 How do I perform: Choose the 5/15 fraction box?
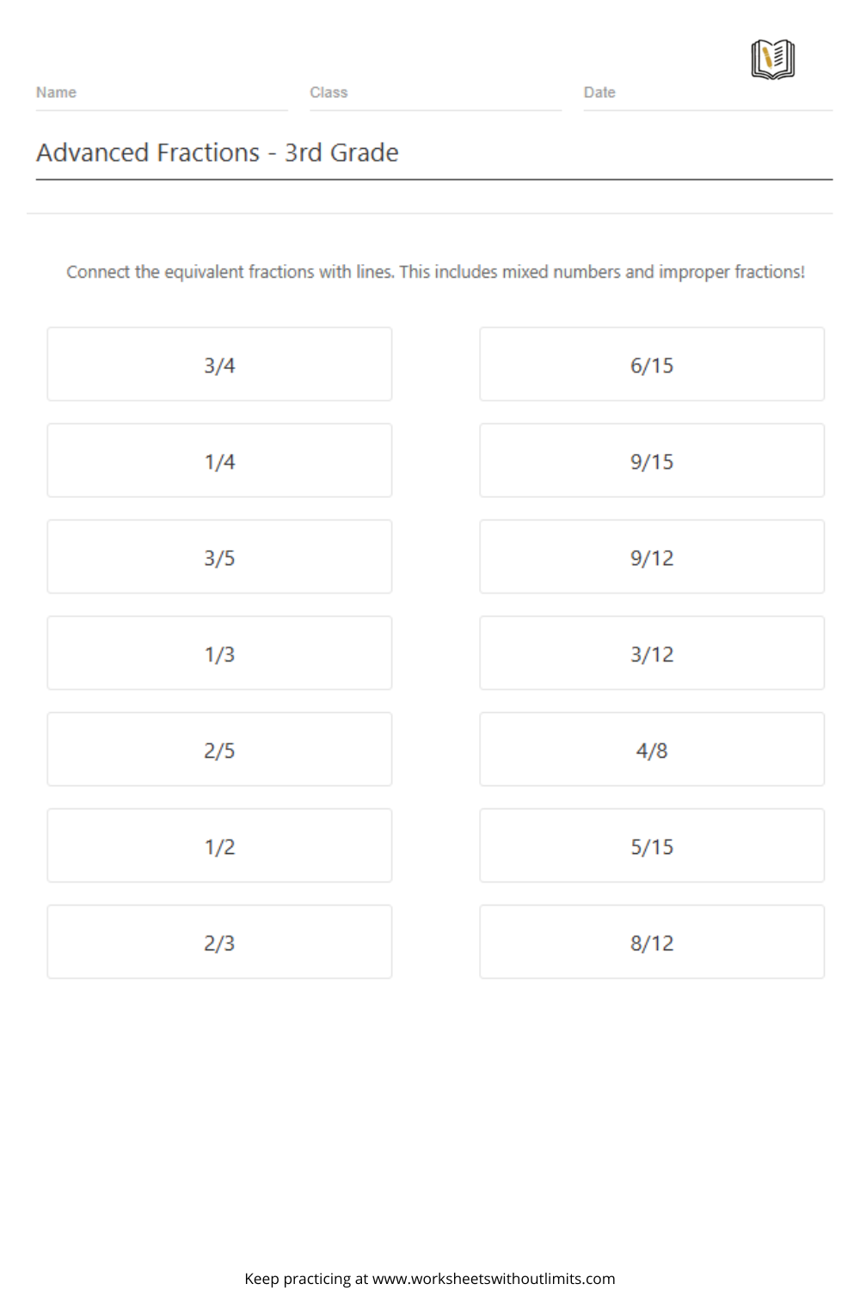pos(652,845)
